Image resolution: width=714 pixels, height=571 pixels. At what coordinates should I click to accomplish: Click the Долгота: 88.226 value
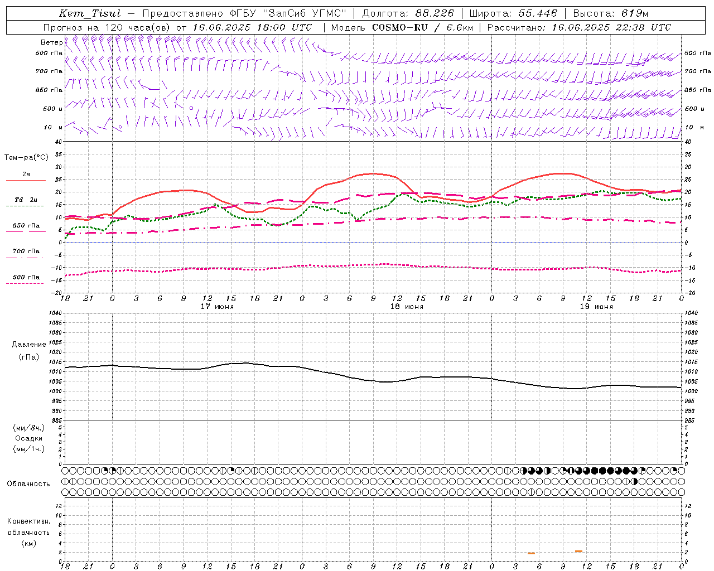click(x=408, y=13)
